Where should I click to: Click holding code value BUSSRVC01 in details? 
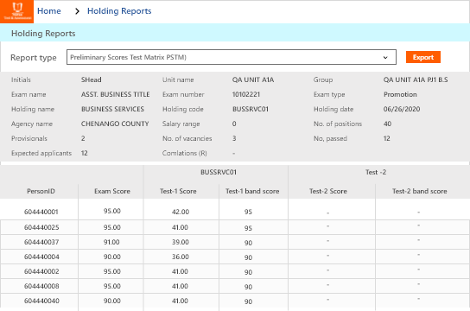(251, 109)
